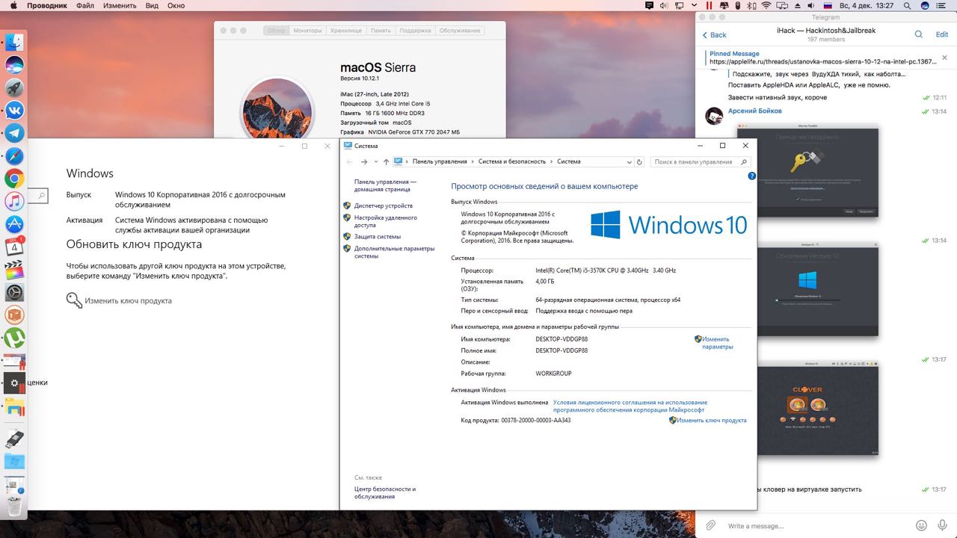The width and height of the screenshot is (957, 538).
Task: Open Help in the Система window
Action: (752, 176)
